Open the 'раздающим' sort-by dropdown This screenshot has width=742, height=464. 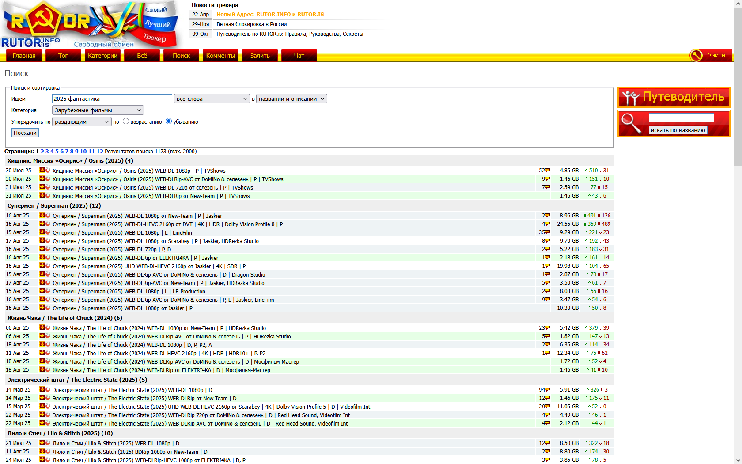tap(82, 122)
